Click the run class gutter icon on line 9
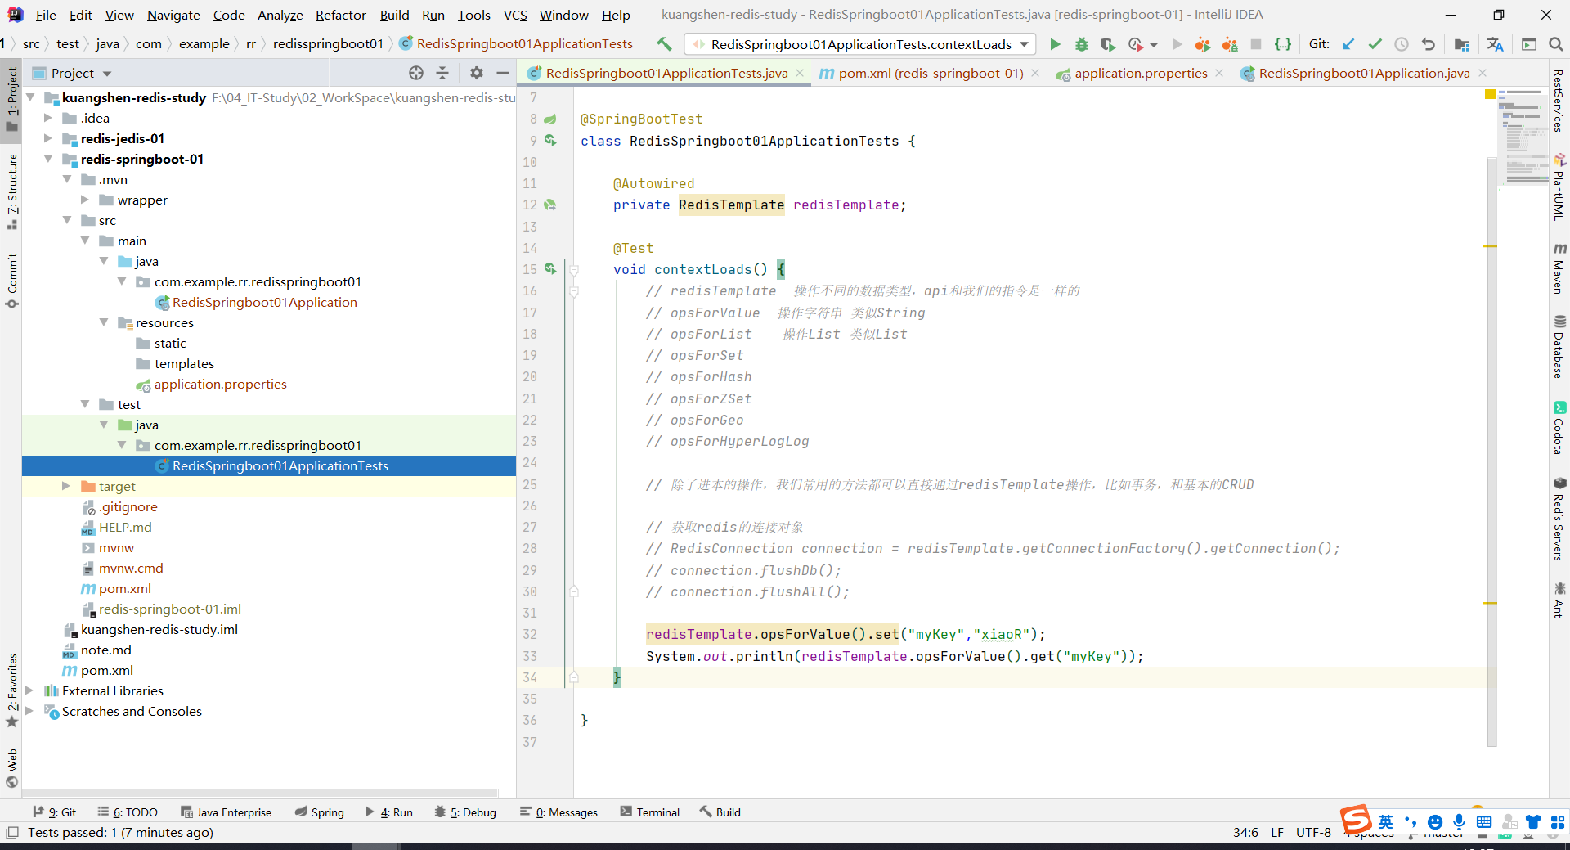This screenshot has height=850, width=1570. tap(550, 140)
